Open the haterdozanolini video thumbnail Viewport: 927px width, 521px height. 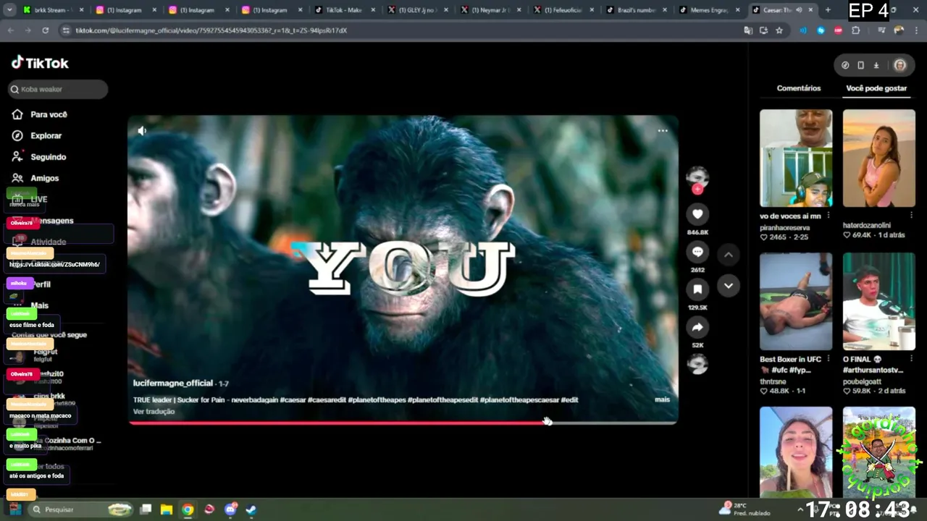tap(879, 158)
